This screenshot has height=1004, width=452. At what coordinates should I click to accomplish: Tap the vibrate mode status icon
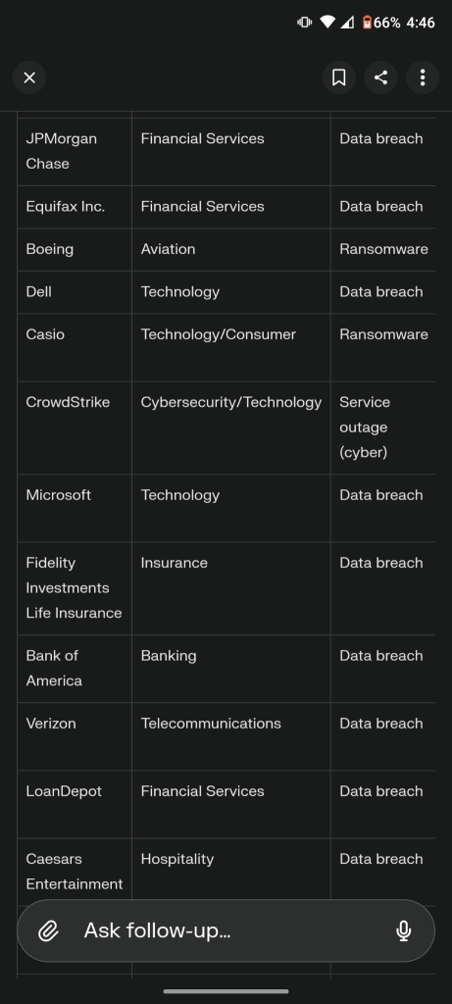[x=304, y=23]
